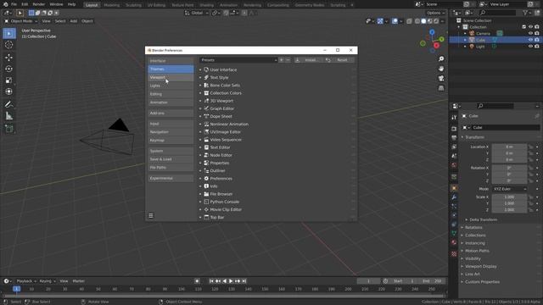Toggle Collection exclude checkbox in outliner
This screenshot has width=543, height=305.
[x=524, y=27]
